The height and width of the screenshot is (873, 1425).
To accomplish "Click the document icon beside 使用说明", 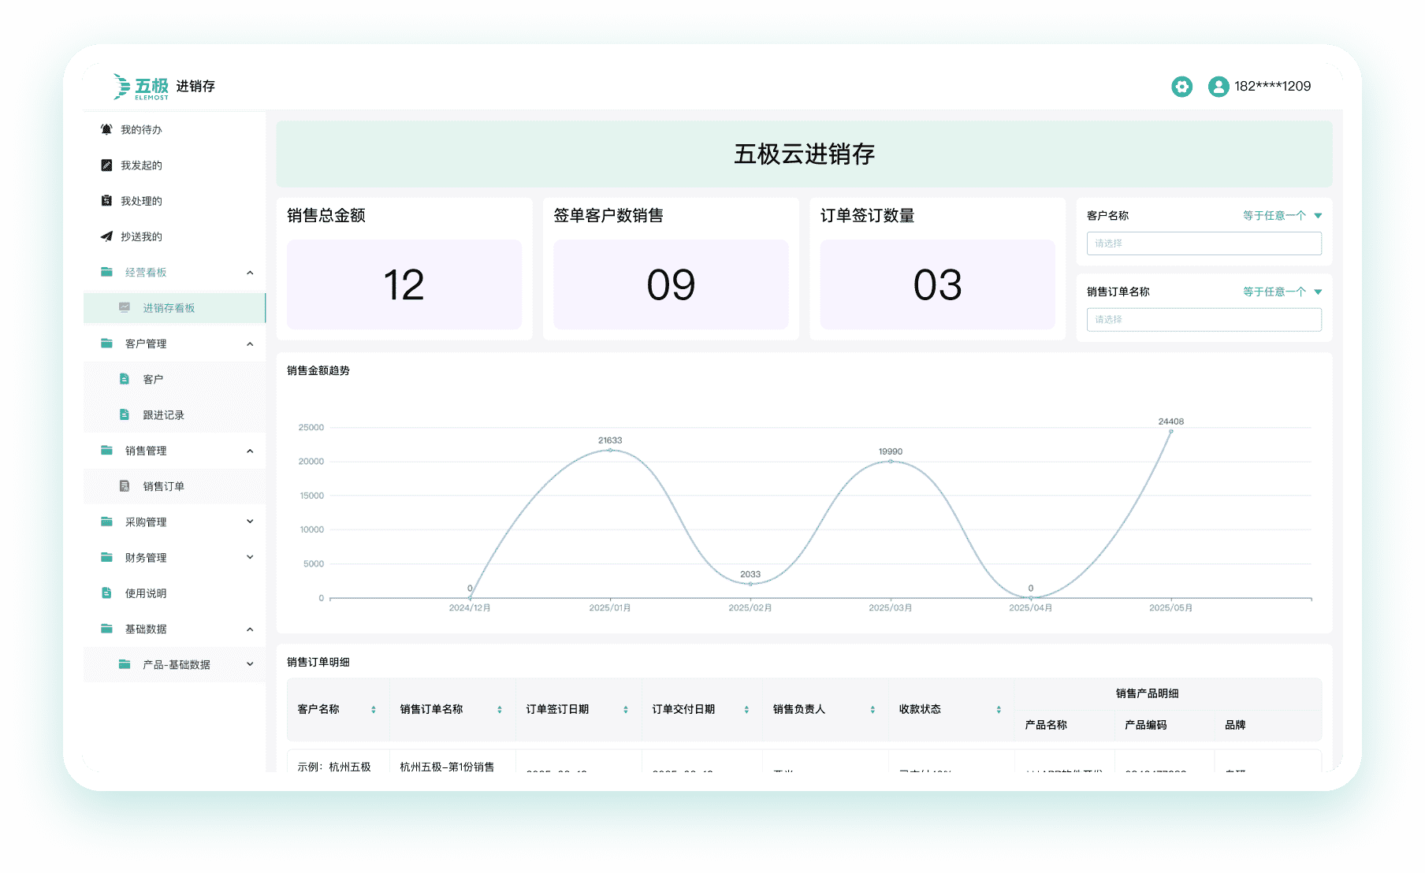I will [x=106, y=593].
